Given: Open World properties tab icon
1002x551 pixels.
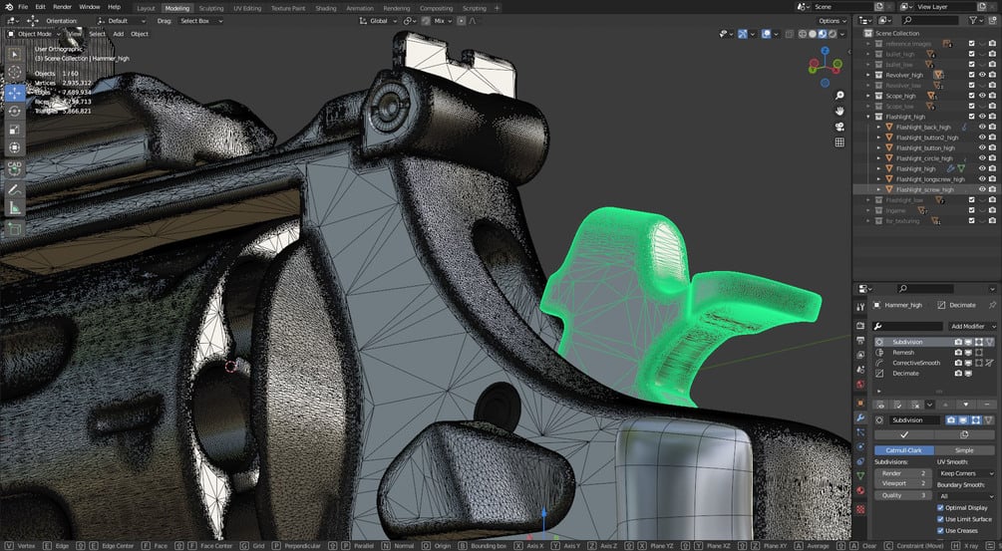Looking at the screenshot, I should pos(860,385).
